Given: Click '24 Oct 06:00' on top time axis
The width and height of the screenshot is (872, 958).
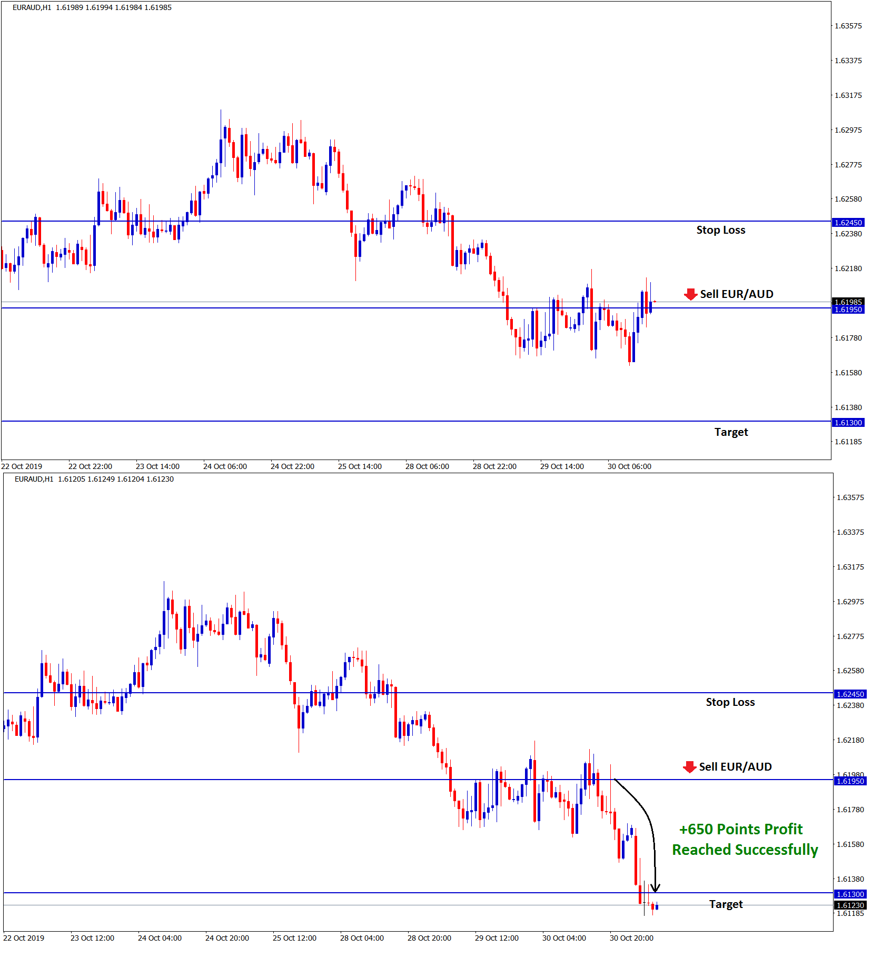Looking at the screenshot, I should 225,466.
